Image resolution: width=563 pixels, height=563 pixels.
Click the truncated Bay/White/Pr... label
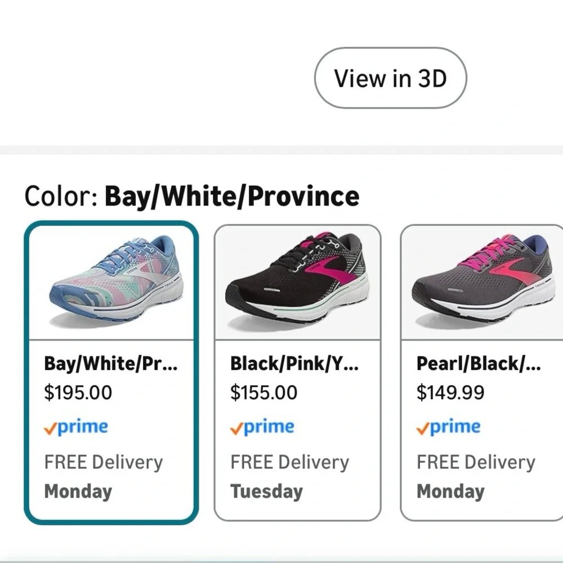coord(111,364)
